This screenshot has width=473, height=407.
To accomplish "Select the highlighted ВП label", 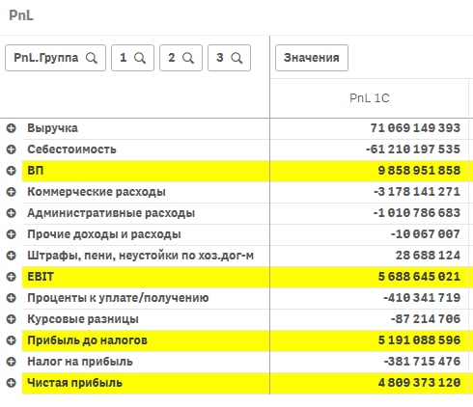I will pos(36,171).
